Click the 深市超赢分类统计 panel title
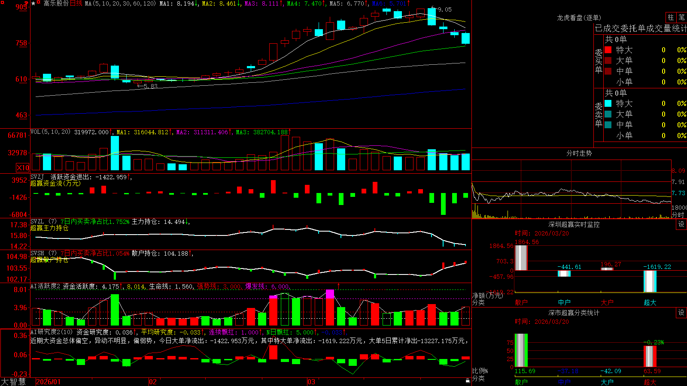The height and width of the screenshot is (386, 687). click(574, 313)
